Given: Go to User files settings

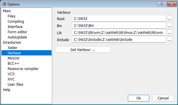Looking at the screenshot, I should pos(16,85).
